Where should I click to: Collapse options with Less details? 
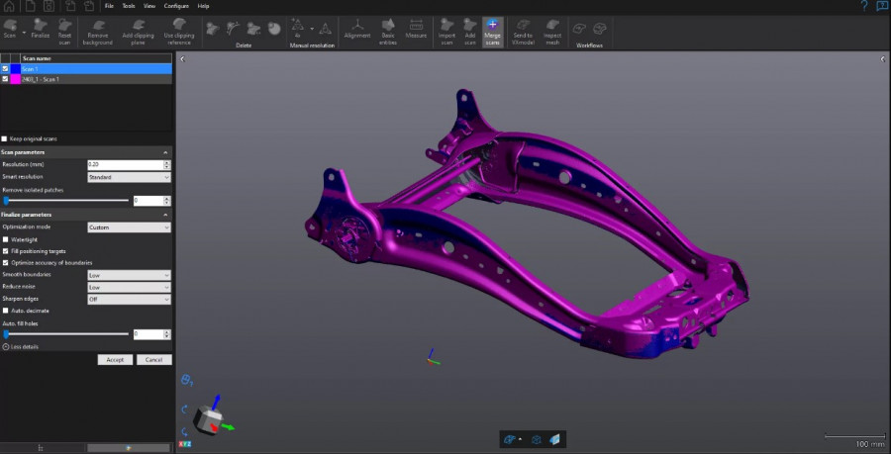(x=21, y=347)
